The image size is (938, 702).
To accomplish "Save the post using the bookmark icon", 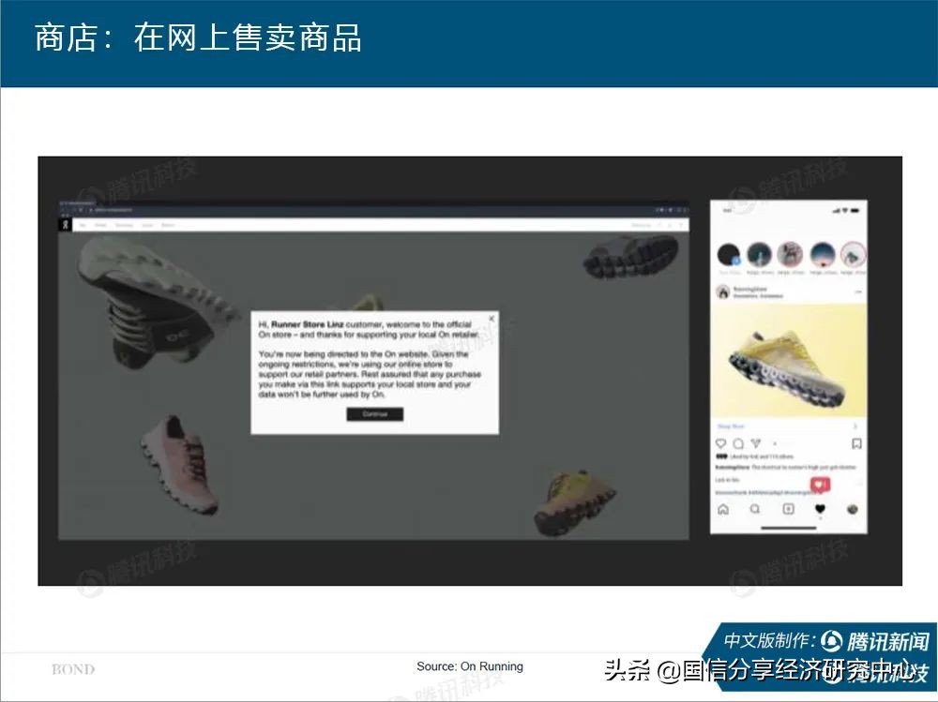I will coord(856,441).
